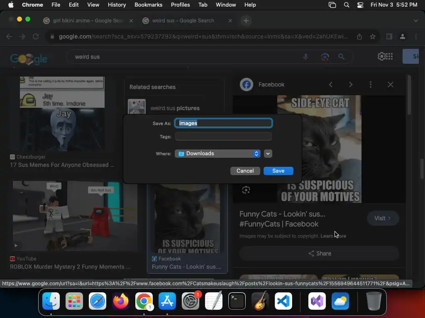Viewport: 425px width, 318px height.
Task: Go to previous image in preview panel
Action: click(331, 84)
